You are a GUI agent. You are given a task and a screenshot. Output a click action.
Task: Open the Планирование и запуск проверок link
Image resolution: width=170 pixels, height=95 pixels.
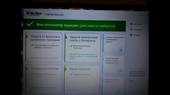point(44,58)
